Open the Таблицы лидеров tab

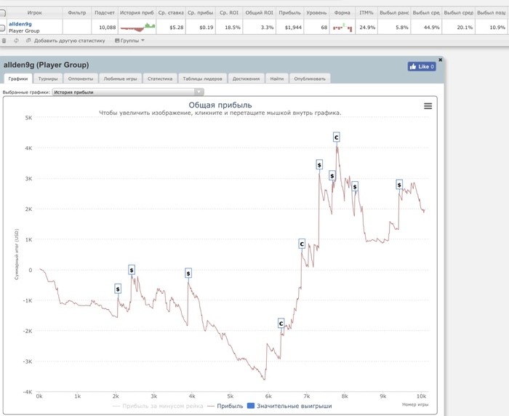(202, 79)
